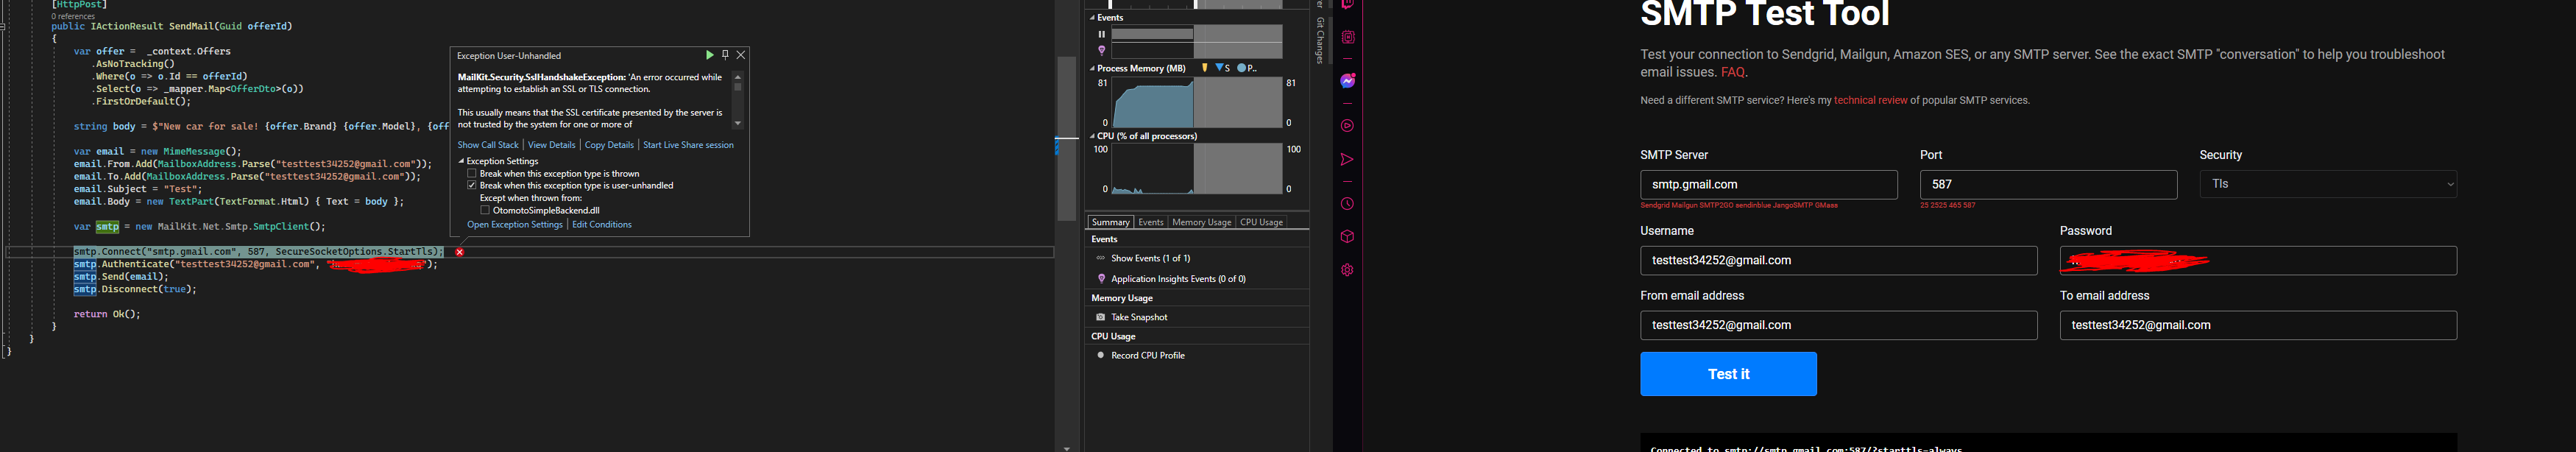Collapse the Events graph section in Diagnostic Tools
Screen dimensions: 2576x452
tap(1092, 18)
